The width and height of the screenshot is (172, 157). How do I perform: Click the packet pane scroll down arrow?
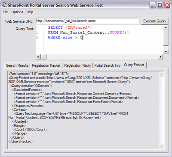click(161, 146)
